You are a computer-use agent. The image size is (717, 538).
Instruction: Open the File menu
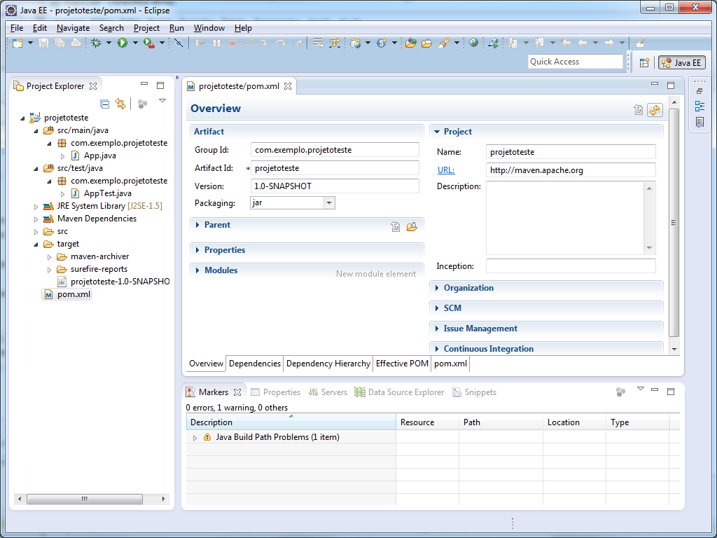click(x=17, y=28)
